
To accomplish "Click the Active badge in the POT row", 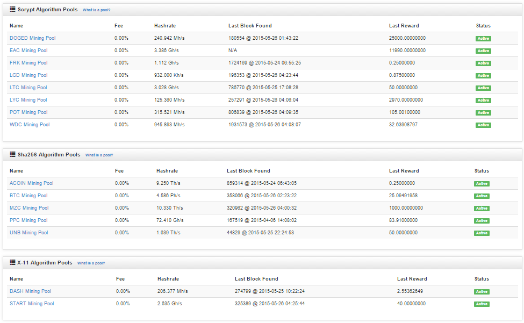I will pyautogui.click(x=483, y=113).
